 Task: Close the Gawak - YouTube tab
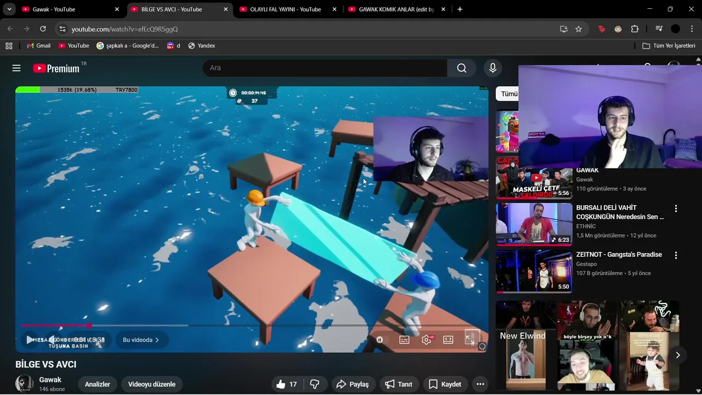(117, 9)
